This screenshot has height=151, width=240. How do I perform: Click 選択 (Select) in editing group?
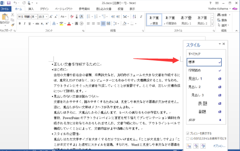tap(223, 25)
